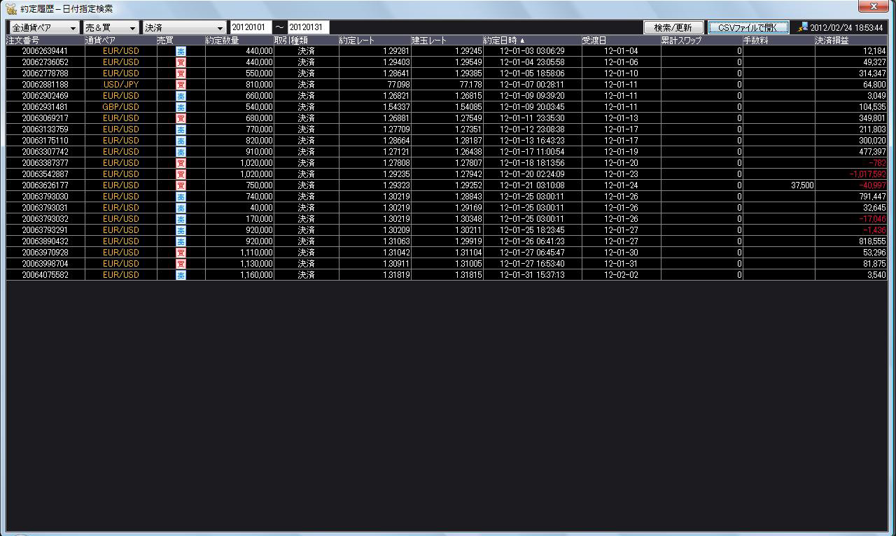
Task: Click the app icon in the title bar
Action: pyautogui.click(x=11, y=8)
